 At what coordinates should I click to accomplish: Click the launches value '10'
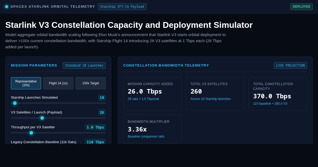[x=102, y=98]
